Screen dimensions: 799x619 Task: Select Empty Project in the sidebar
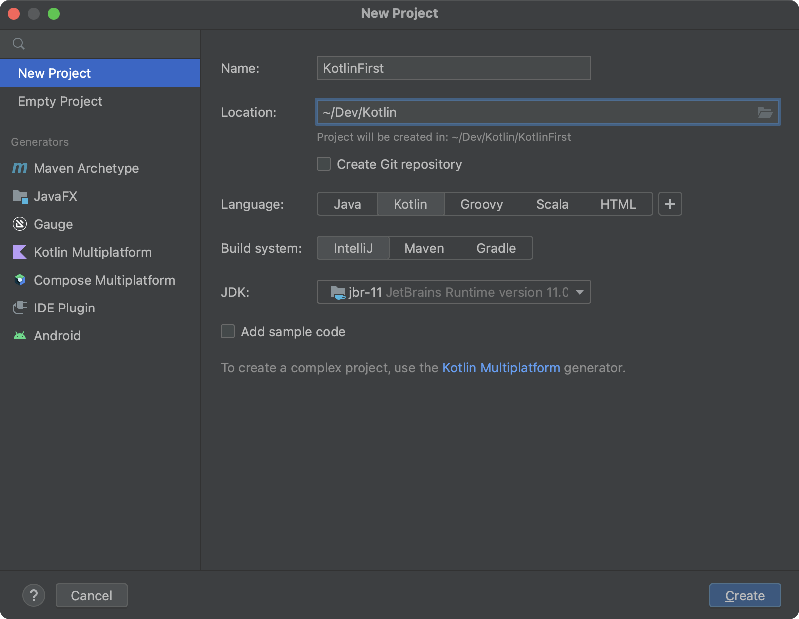click(100, 101)
